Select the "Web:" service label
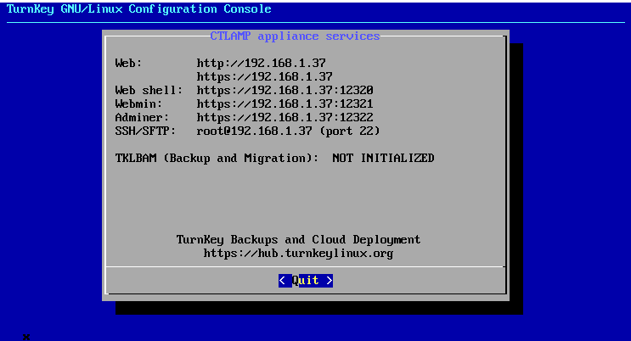 pos(128,63)
